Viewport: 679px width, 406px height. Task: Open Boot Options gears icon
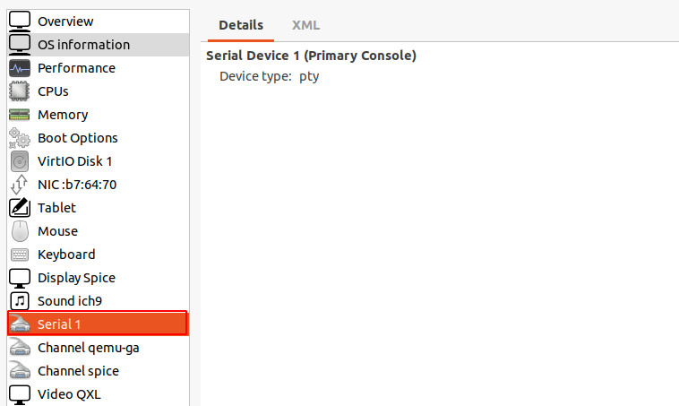(20, 138)
